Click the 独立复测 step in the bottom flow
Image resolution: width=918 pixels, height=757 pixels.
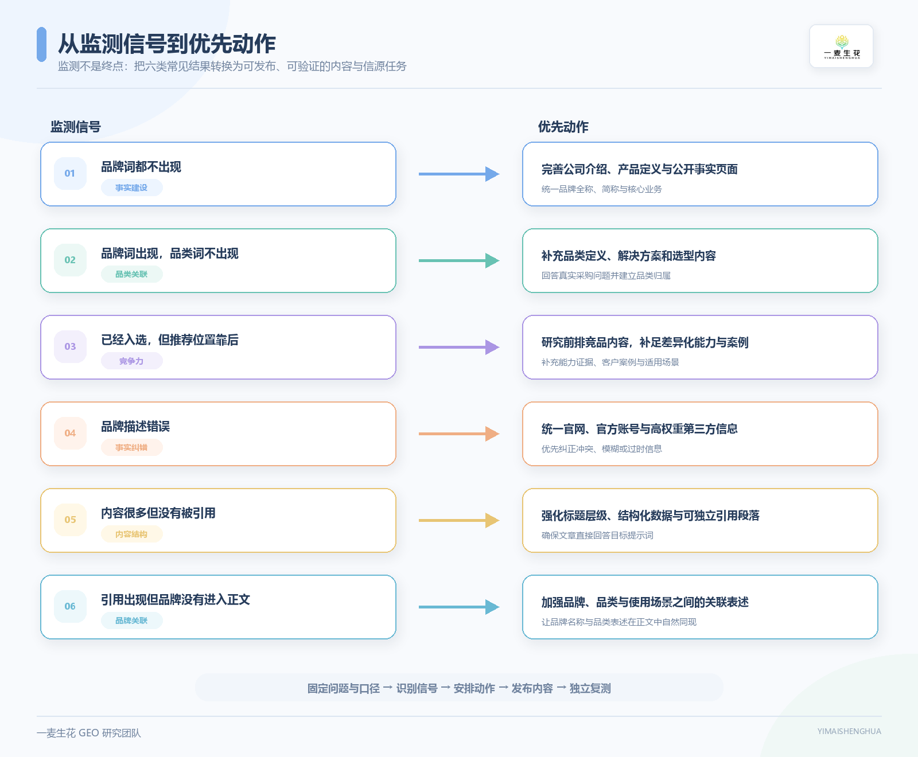click(x=590, y=688)
